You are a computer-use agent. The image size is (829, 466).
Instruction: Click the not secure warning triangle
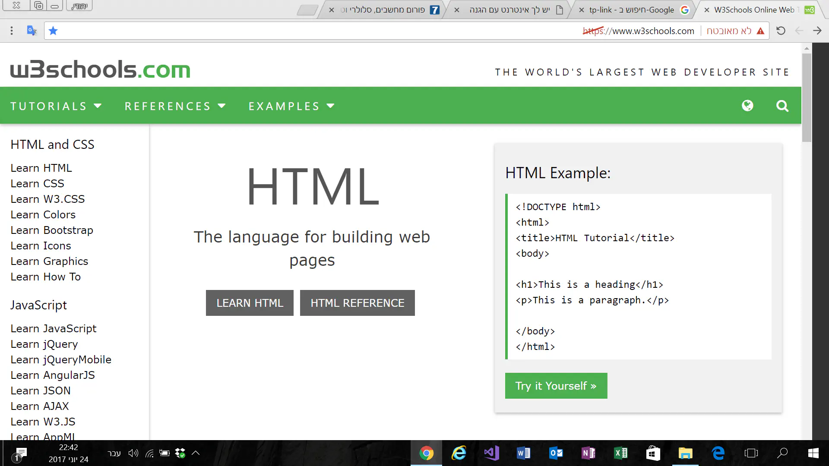tap(760, 31)
